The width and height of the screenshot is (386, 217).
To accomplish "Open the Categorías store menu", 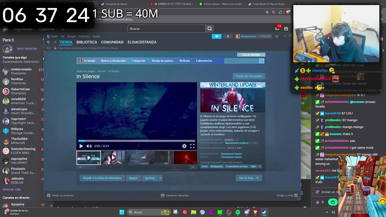I will [138, 61].
